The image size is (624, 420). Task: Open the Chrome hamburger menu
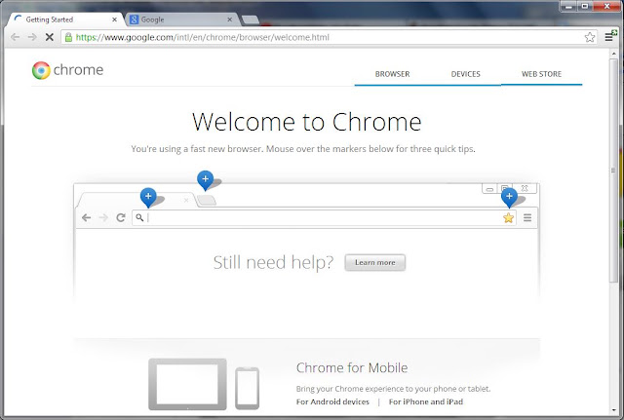point(609,37)
